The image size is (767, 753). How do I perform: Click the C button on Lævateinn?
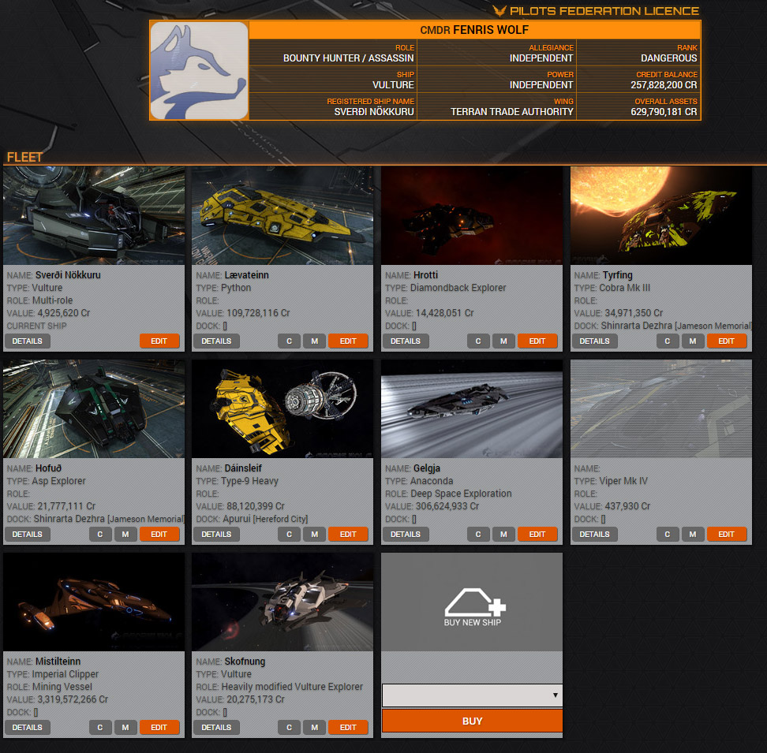tap(289, 341)
